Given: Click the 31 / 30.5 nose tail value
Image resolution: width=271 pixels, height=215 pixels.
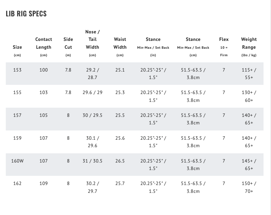Looking at the screenshot, I should [x=92, y=161].
